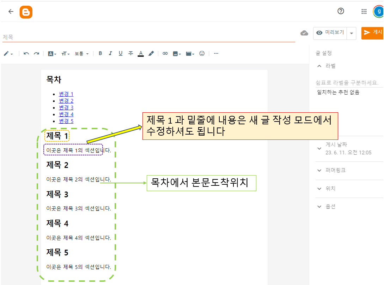384x285 pixels.
Task: Open the 보통 paragraph style dropdown
Action: [x=82, y=53]
